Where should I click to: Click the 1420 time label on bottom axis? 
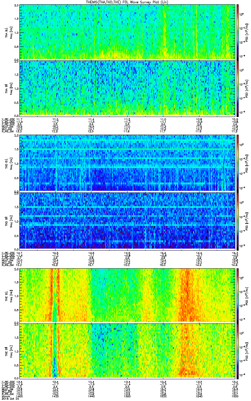(x=55, y=396)
